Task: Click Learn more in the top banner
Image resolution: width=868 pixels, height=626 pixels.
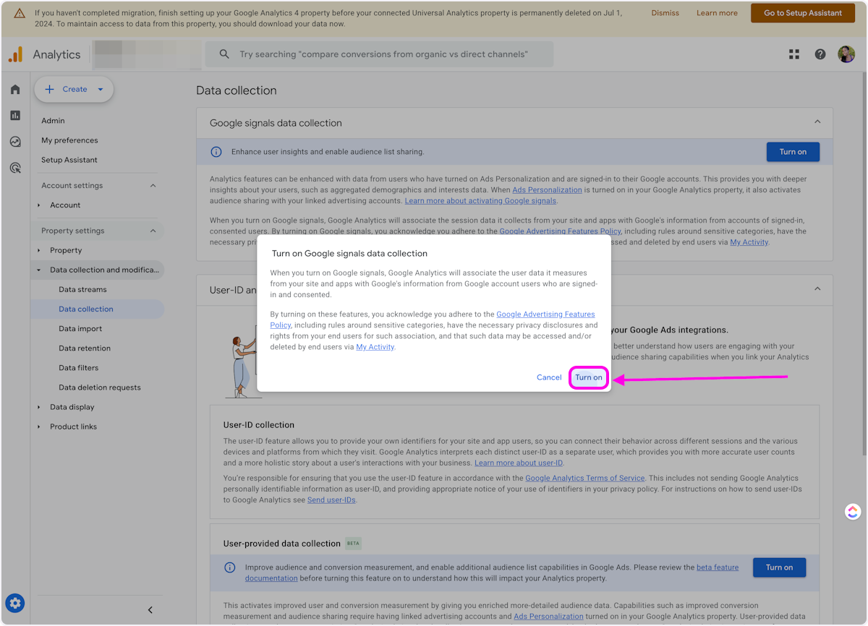Action: (717, 13)
